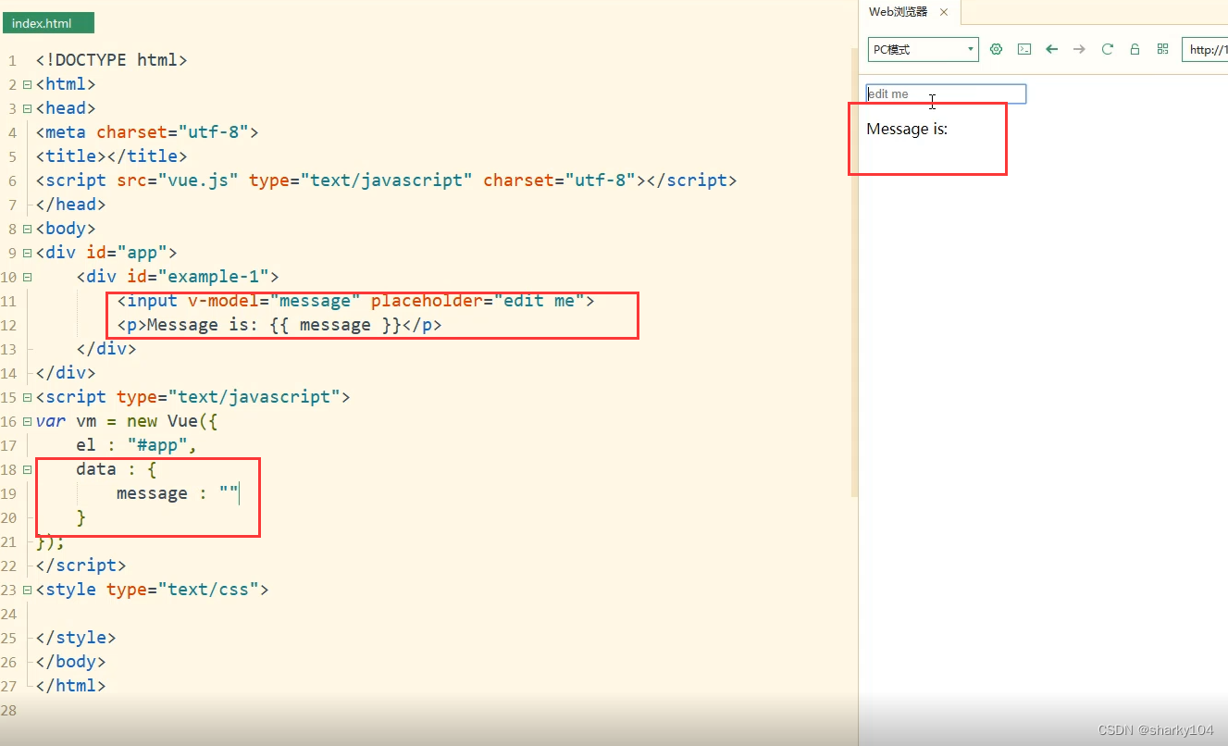The width and height of the screenshot is (1228, 746).
Task: Close the Web浏览器 tab
Action: coord(944,12)
